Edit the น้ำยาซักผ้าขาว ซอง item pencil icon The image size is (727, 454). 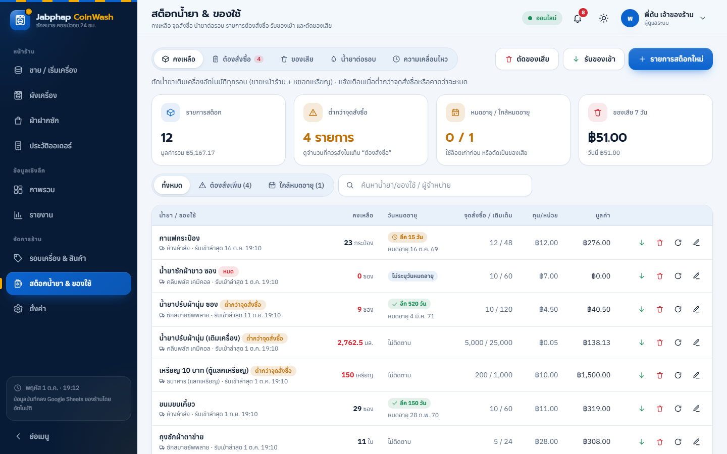point(696,276)
